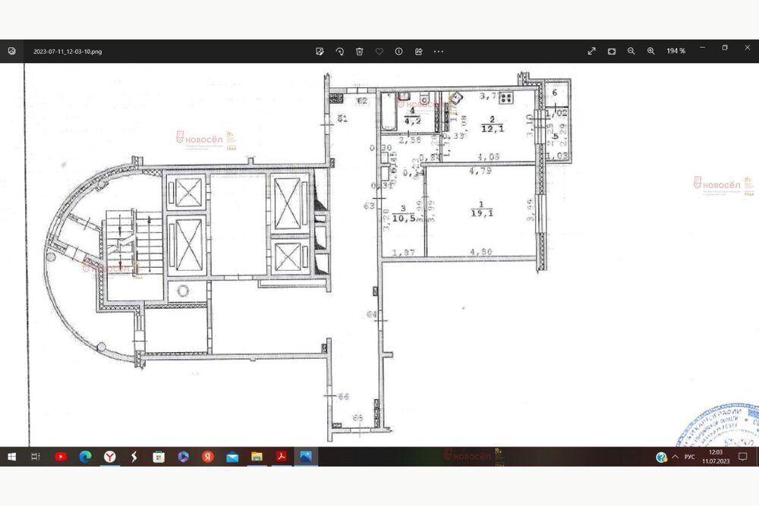Image resolution: width=759 pixels, height=506 pixels.
Task: Launch Microsoft Edge from taskbar
Action: point(85,457)
